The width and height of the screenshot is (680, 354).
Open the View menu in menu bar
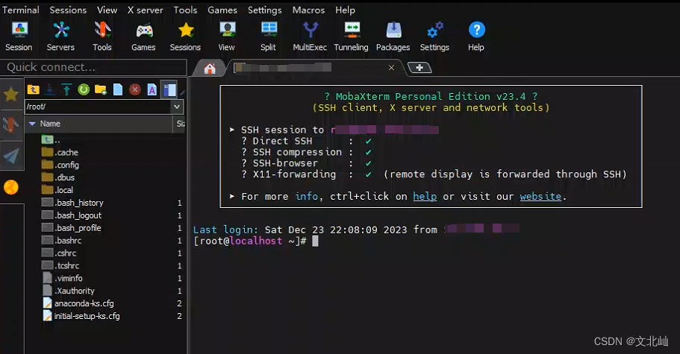point(107,10)
